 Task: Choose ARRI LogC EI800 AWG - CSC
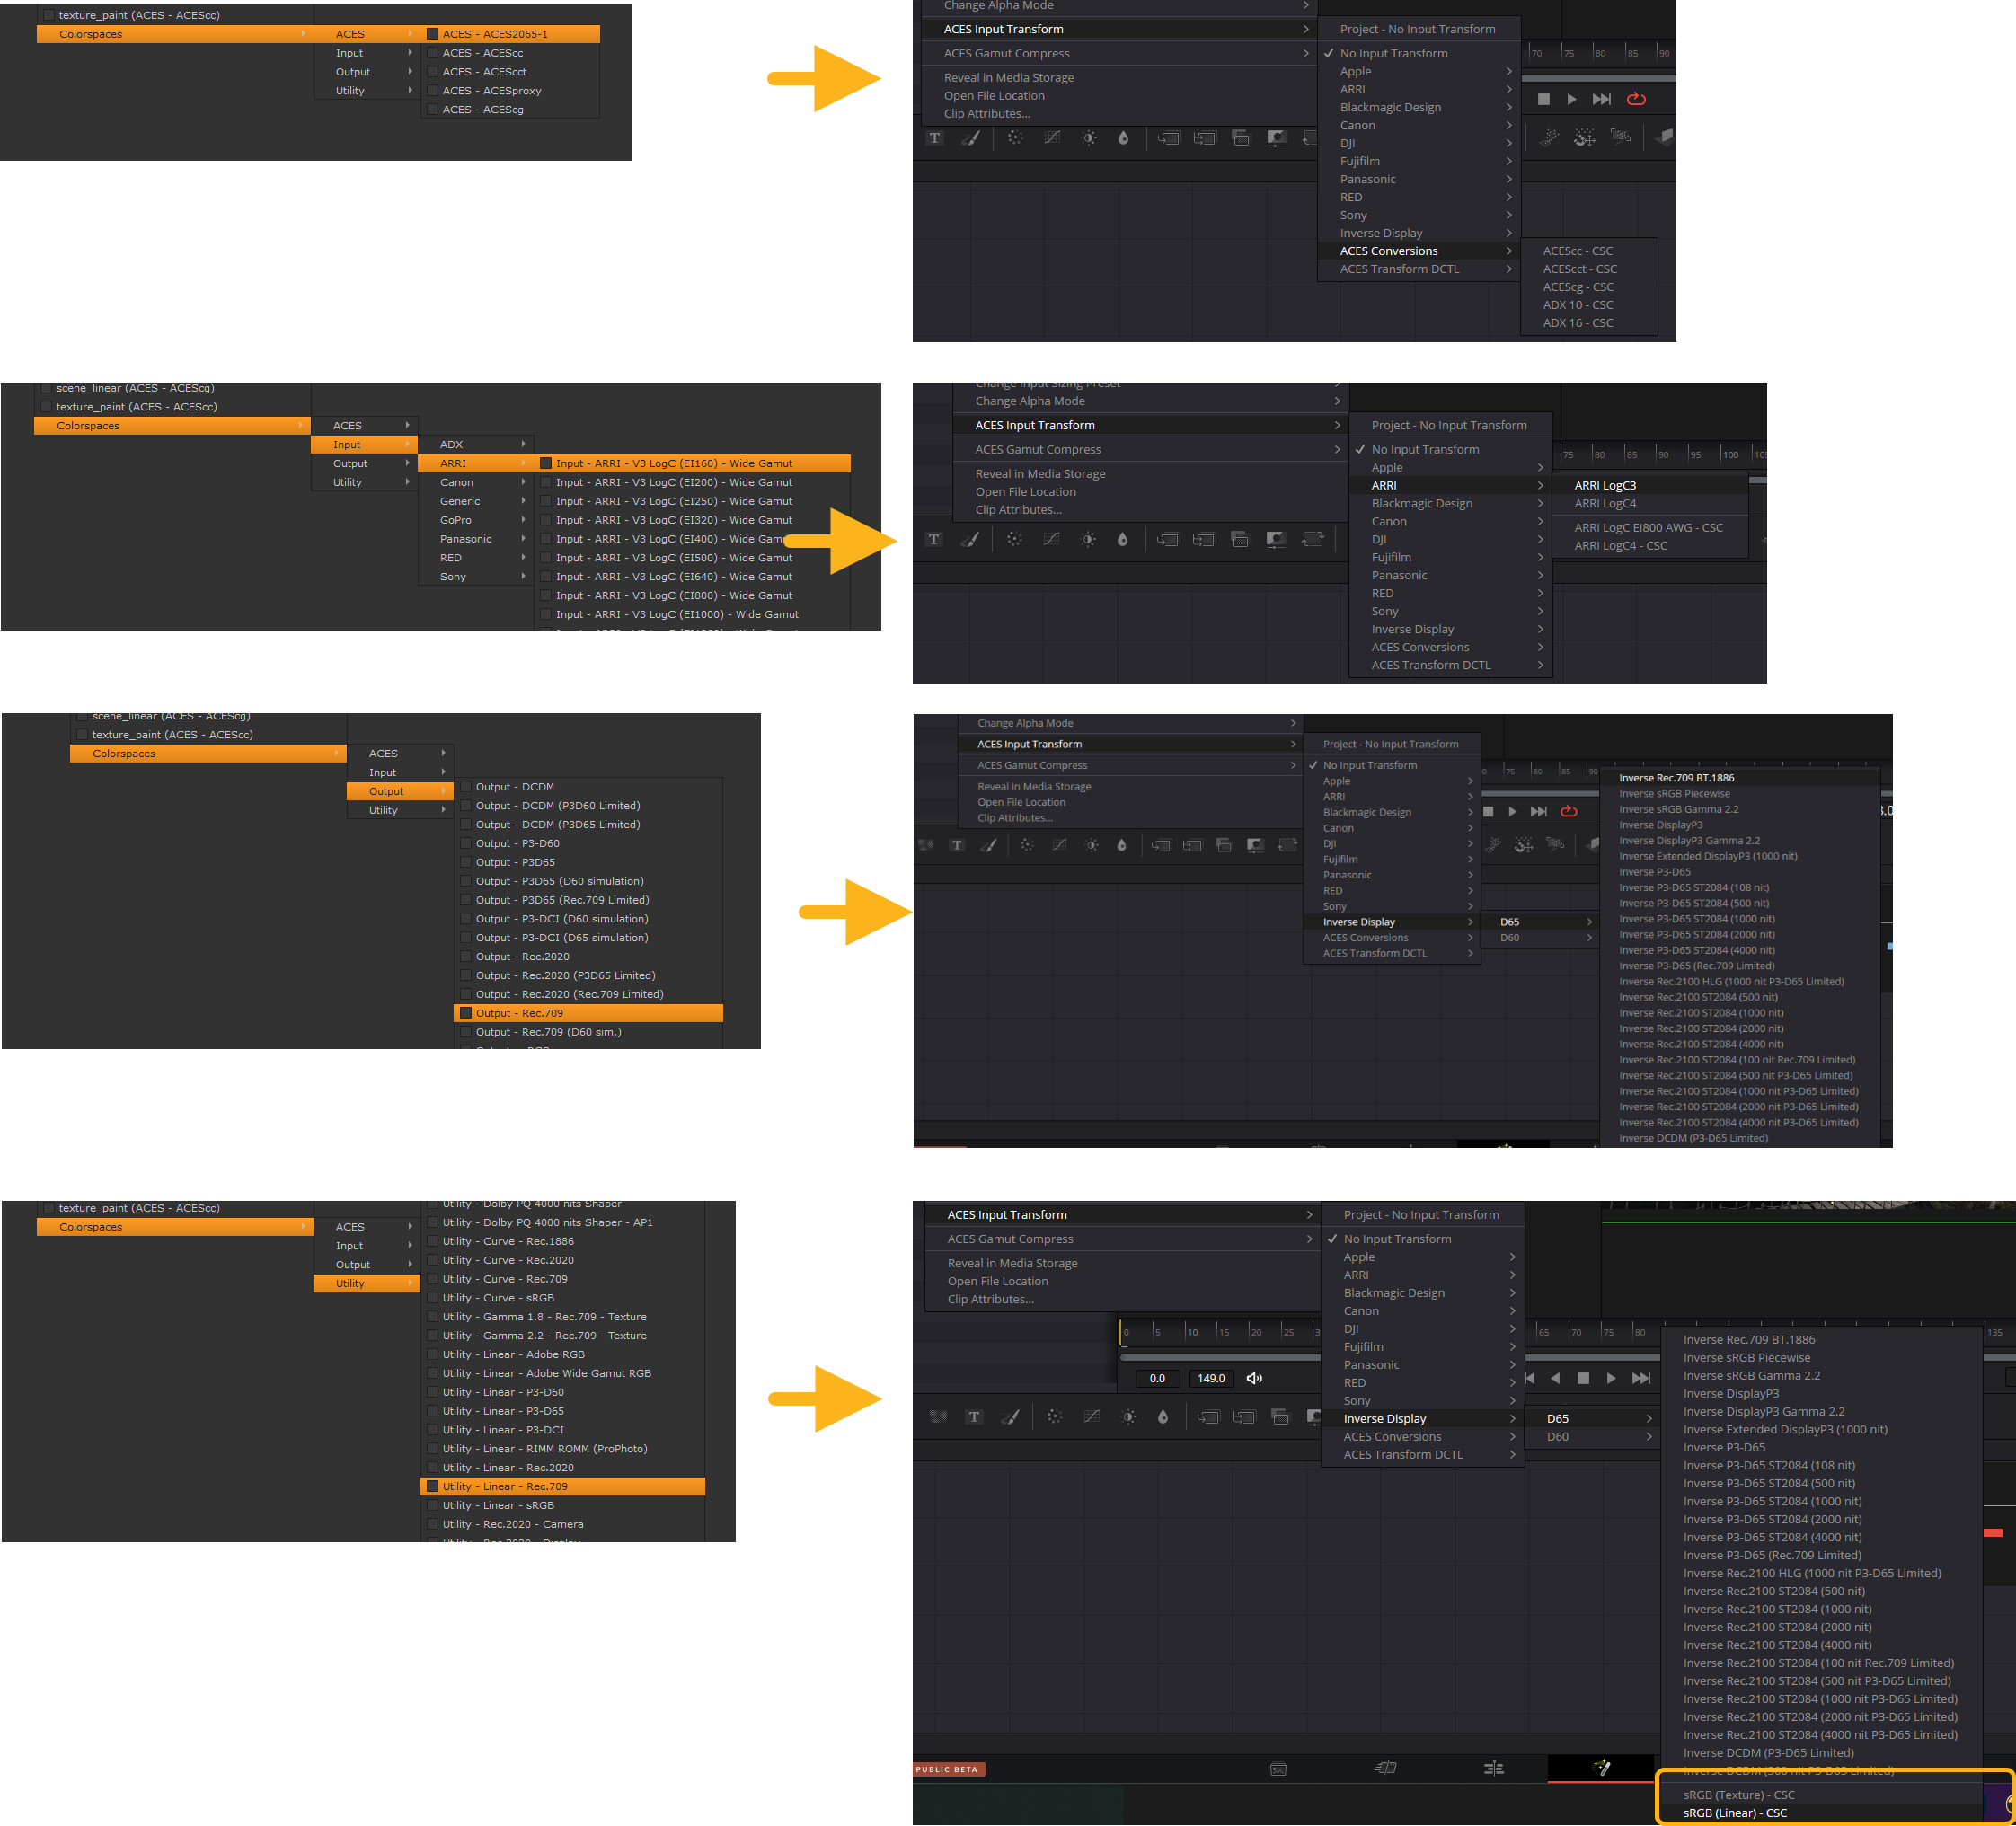1650,527
